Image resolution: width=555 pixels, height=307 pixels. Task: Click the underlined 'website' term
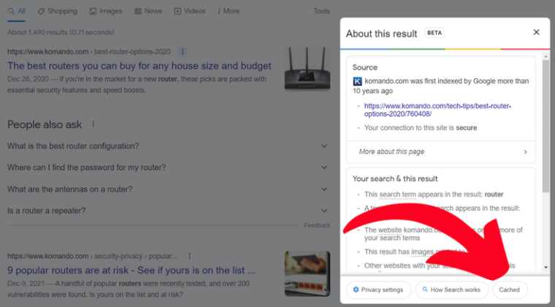click(x=390, y=230)
